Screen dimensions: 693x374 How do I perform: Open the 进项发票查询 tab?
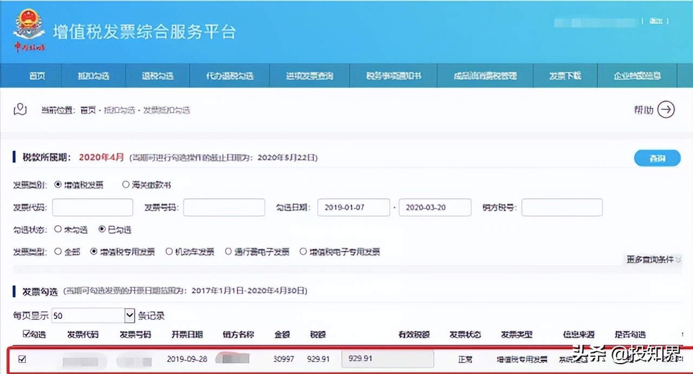coord(309,76)
